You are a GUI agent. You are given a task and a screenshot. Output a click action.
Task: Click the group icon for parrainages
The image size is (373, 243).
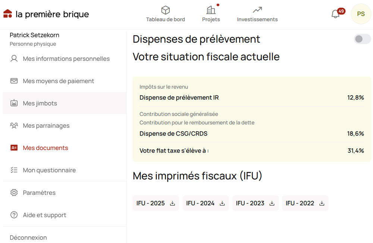14,125
